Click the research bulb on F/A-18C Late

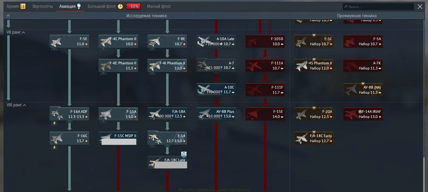[184, 155]
